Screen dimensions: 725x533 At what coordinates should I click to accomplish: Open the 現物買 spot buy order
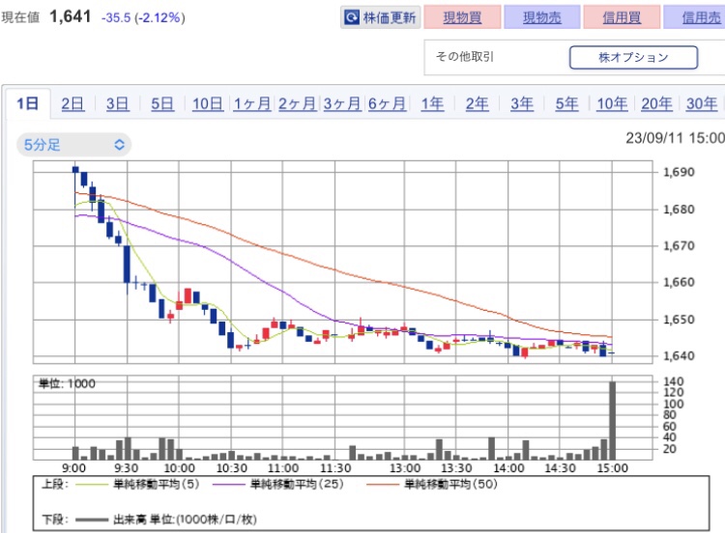coord(462,17)
